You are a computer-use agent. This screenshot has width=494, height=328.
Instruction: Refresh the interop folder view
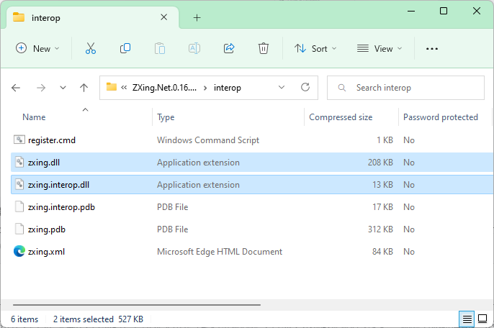(x=305, y=87)
